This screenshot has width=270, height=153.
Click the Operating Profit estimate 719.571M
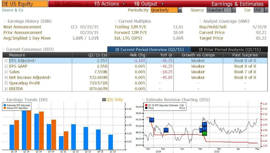[98, 83]
